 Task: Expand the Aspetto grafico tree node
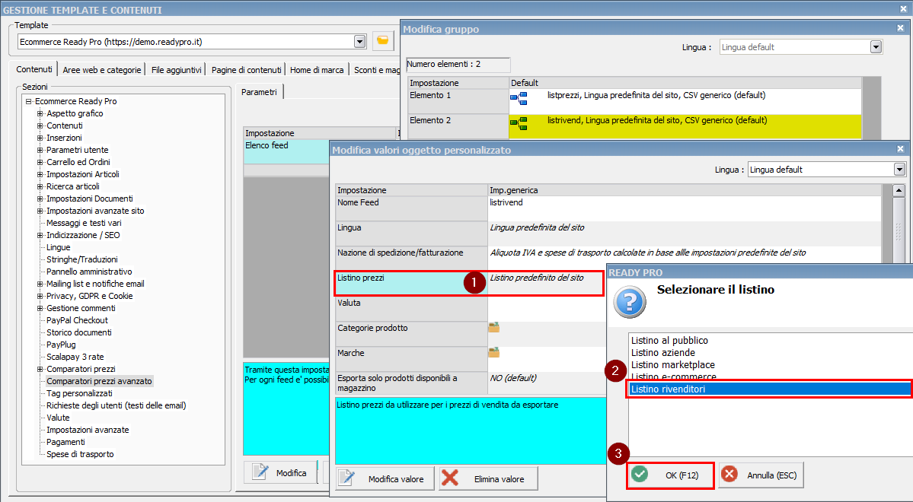[40, 113]
